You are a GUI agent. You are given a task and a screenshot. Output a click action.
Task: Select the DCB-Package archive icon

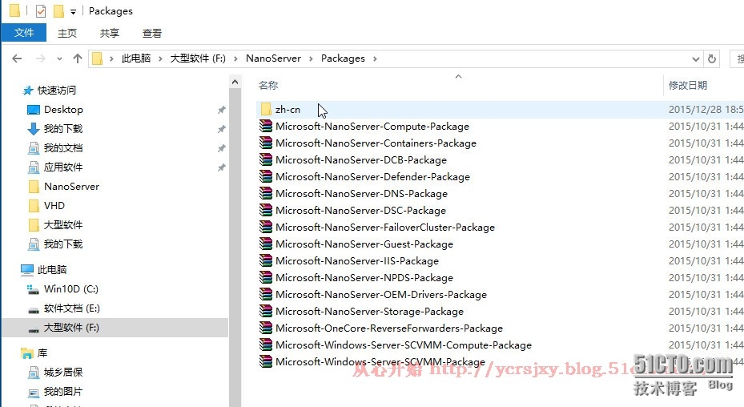point(266,160)
